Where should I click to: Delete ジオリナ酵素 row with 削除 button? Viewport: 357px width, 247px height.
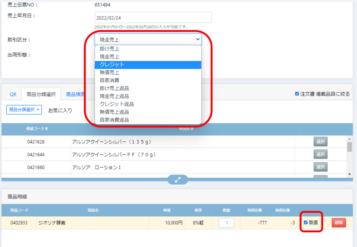click(339, 223)
